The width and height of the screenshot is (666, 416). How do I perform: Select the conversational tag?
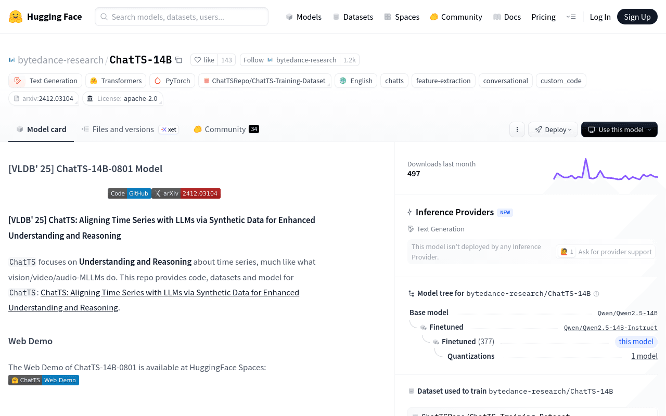tap(506, 81)
